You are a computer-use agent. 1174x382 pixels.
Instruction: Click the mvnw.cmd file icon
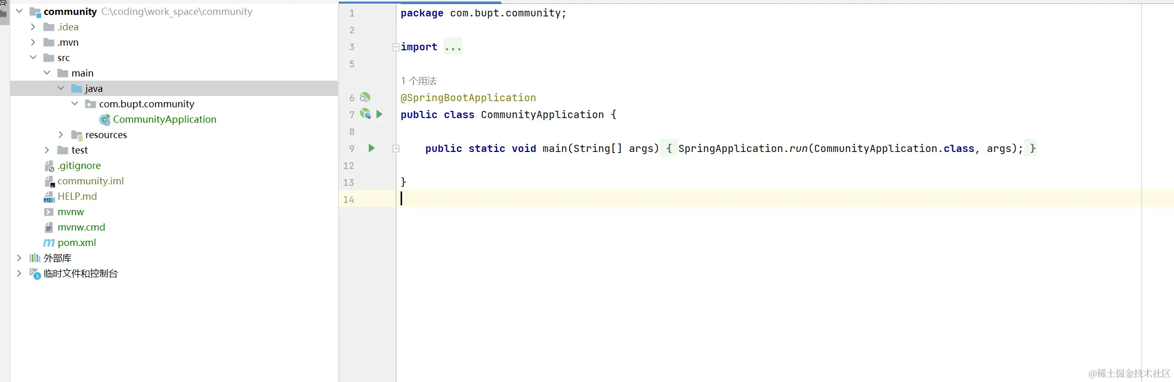click(x=49, y=227)
